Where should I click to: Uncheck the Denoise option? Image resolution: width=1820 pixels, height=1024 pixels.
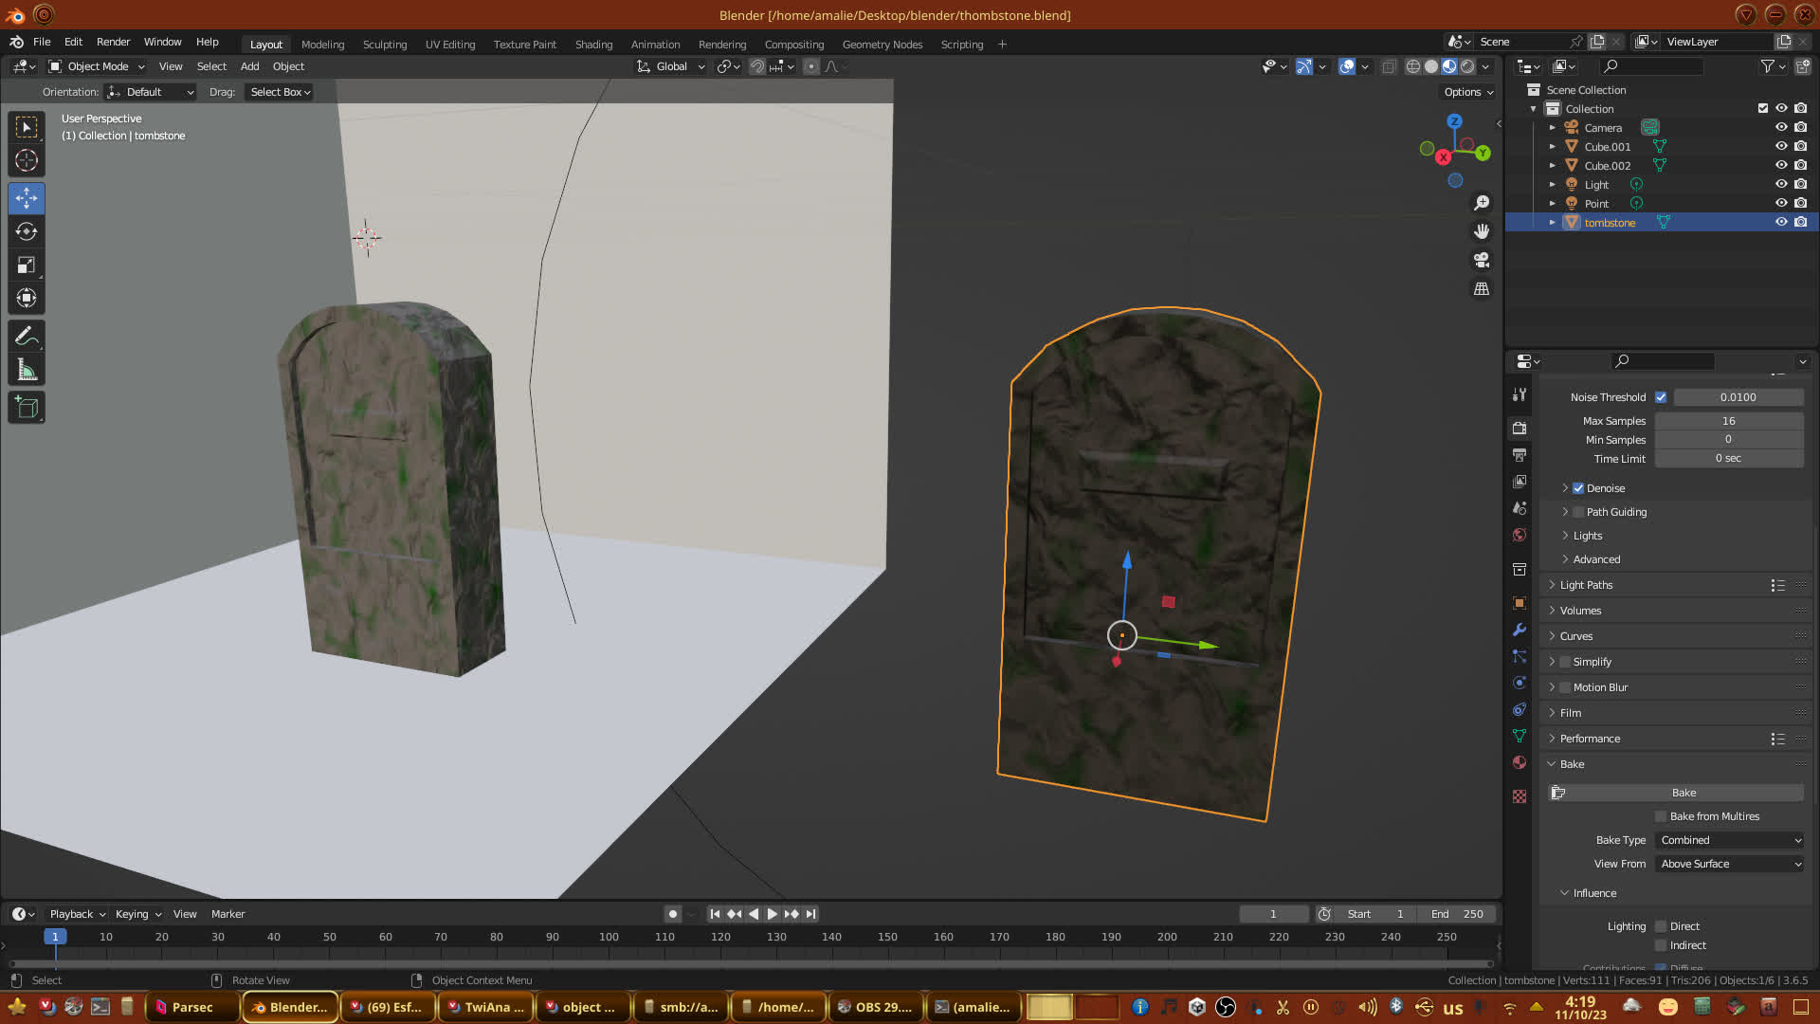tap(1578, 488)
